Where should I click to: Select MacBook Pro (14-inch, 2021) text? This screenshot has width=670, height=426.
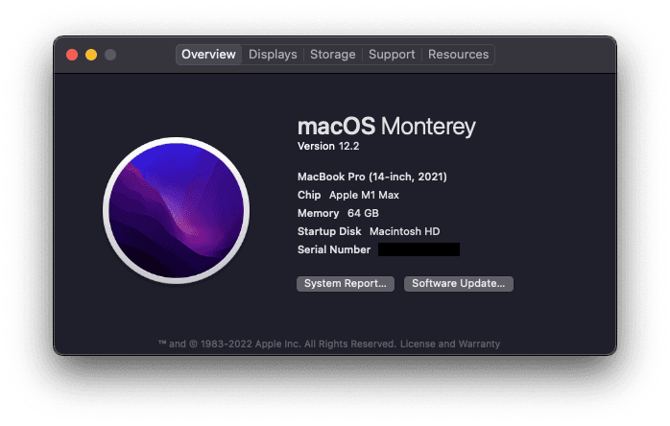pos(372,177)
